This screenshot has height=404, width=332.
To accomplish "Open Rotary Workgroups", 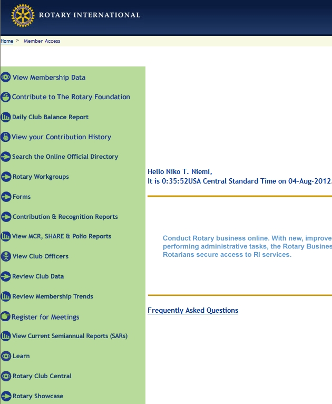I will [x=41, y=177].
